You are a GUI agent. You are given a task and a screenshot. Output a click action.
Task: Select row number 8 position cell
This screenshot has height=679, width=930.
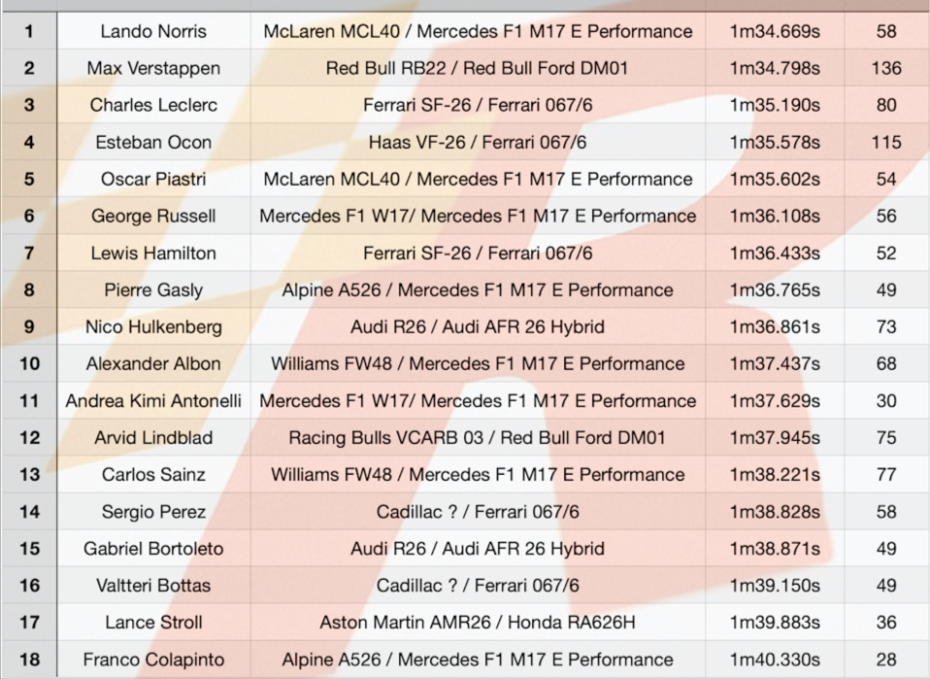coord(29,289)
